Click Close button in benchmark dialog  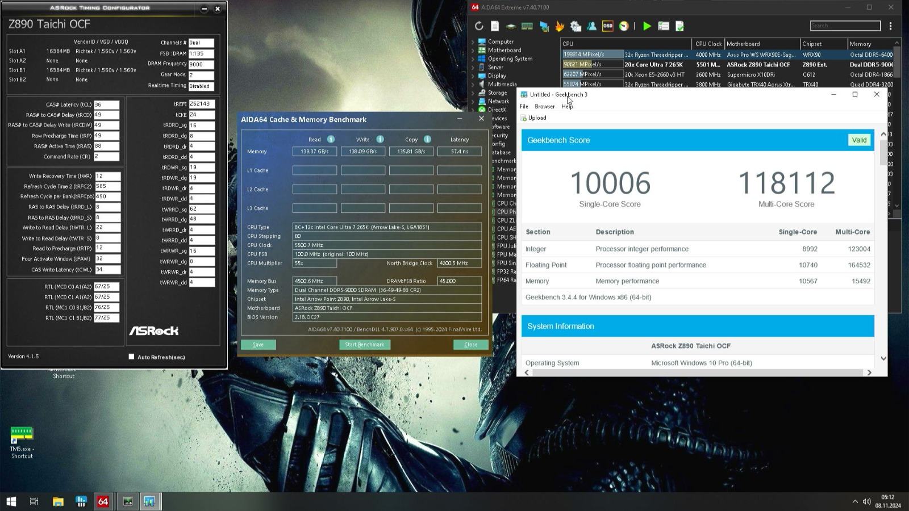pyautogui.click(x=470, y=345)
